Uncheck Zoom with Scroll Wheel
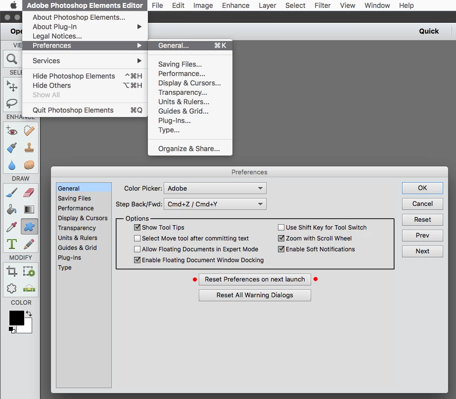Screen dimensions: 456x399 (281, 239)
